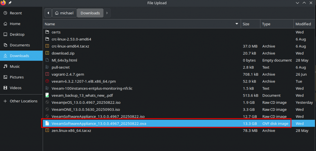The height and width of the screenshot is (151, 316).
Task: Click the title bar keep-below down chevron
Action: (x=297, y=3)
